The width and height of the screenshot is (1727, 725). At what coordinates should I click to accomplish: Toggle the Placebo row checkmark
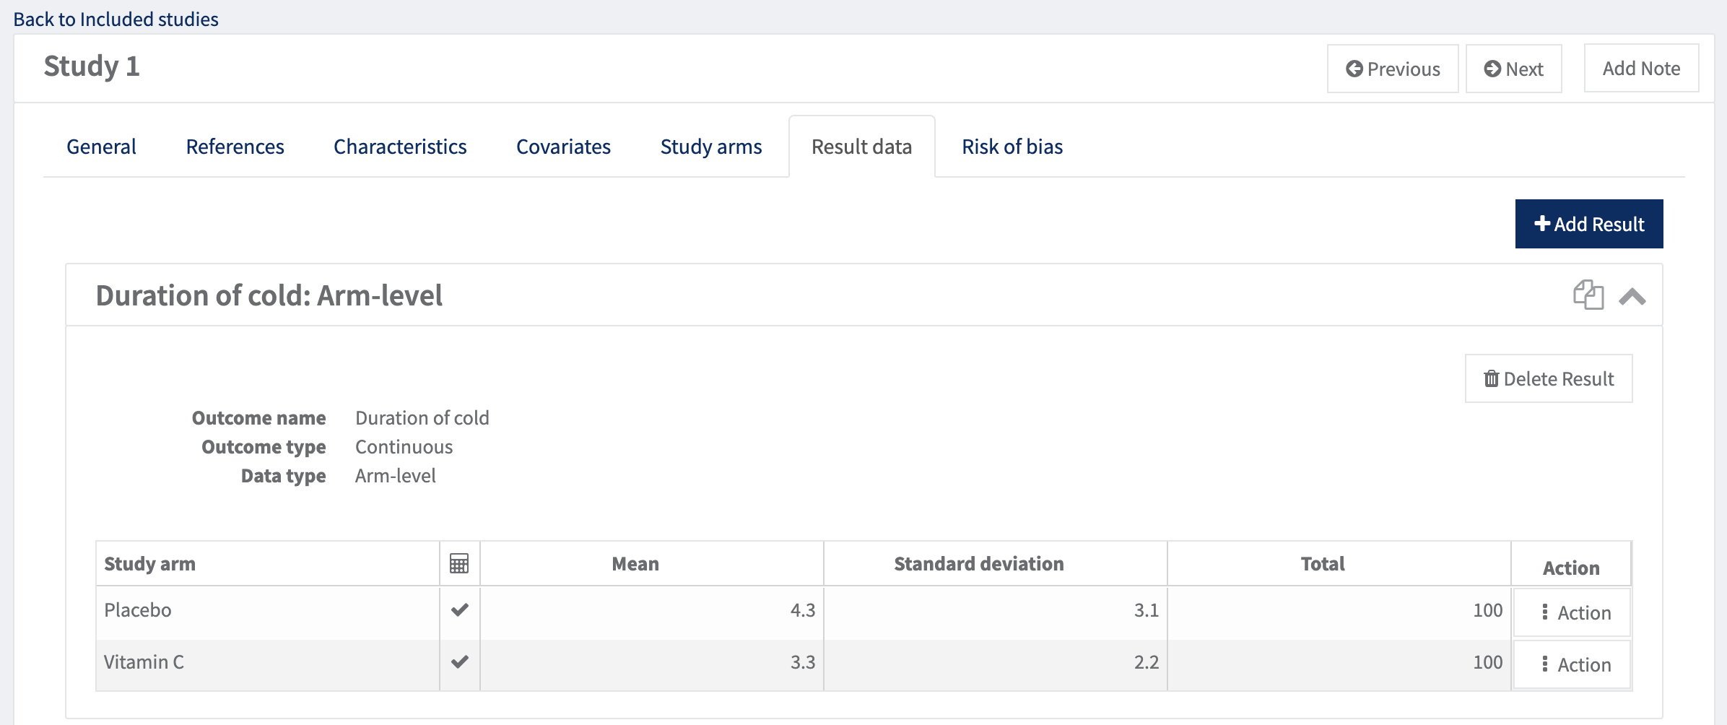[460, 610]
